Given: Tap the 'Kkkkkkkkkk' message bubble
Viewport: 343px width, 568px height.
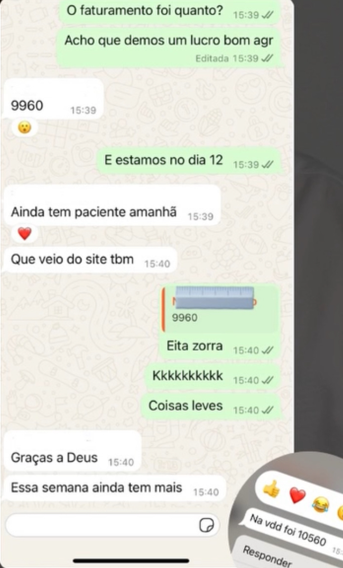Looking at the screenshot, I should click(213, 376).
